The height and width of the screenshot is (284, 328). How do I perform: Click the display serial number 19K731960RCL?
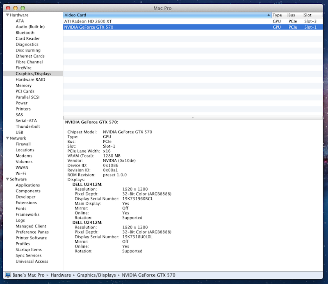coord(137,198)
